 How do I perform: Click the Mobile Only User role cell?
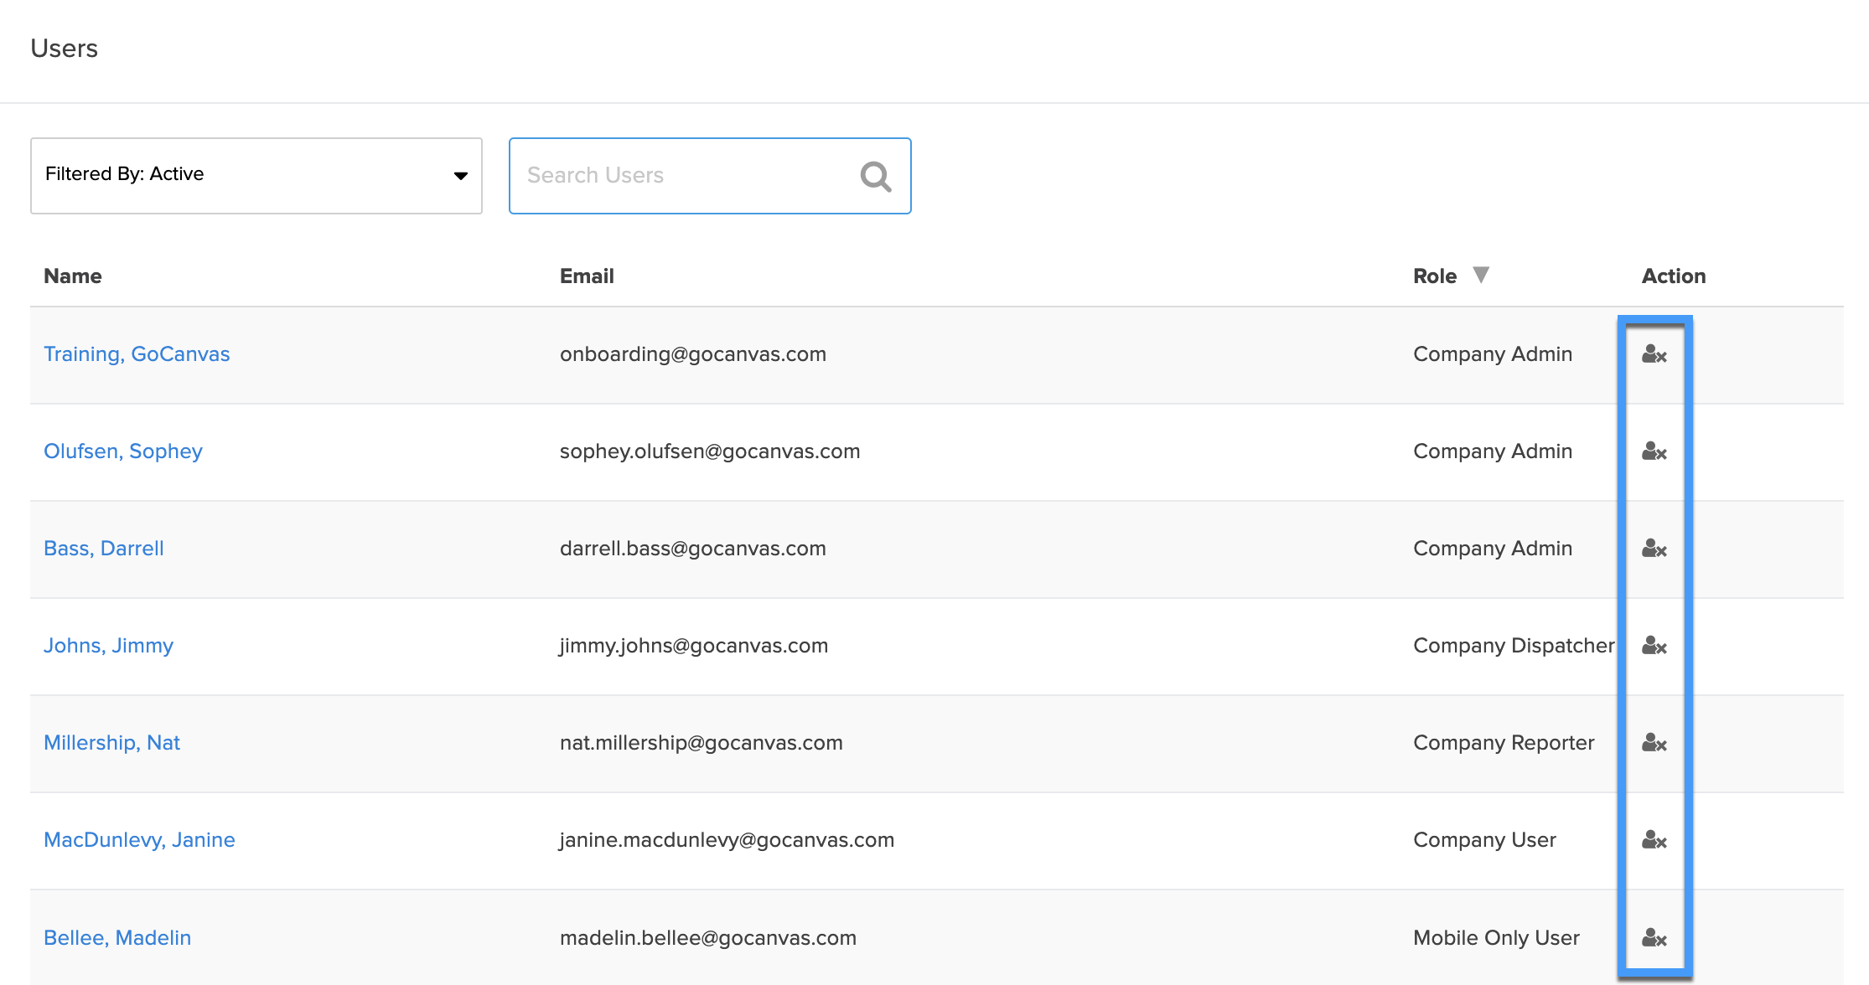coord(1496,937)
